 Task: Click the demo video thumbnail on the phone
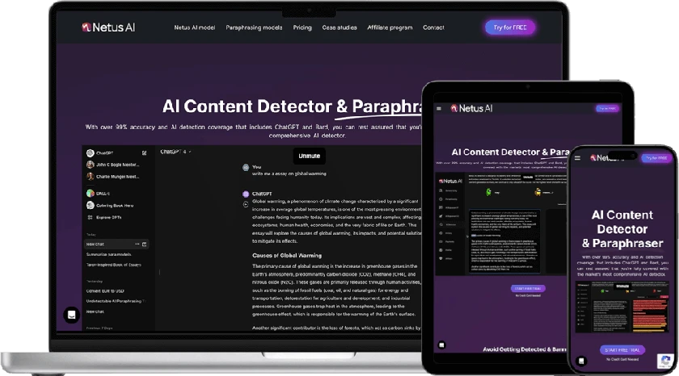pyautogui.click(x=622, y=307)
